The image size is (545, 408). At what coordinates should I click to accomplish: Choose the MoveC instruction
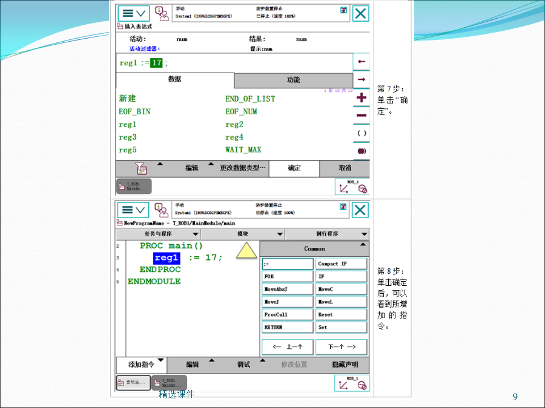tap(342, 290)
